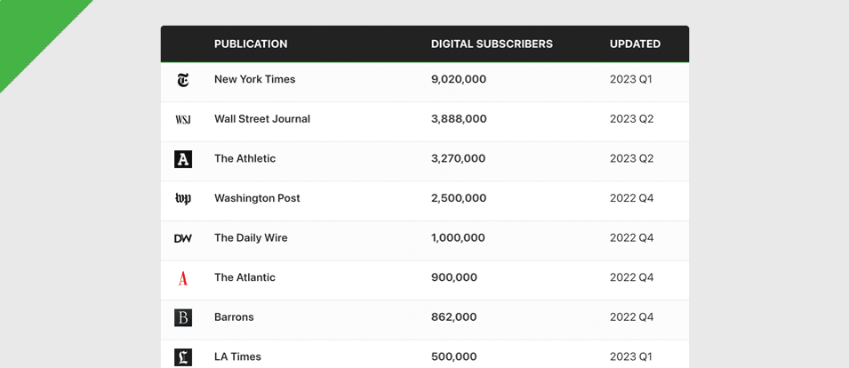Click the 9,020,000 subscriber value
The image size is (849, 368).
[x=459, y=79]
